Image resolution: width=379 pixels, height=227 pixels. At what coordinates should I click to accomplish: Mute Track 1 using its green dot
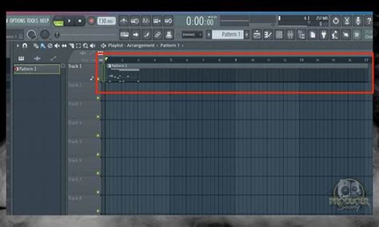(98, 79)
